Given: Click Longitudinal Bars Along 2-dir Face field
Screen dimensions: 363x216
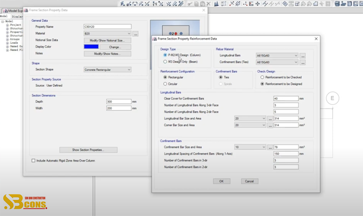Looking at the screenshot, I should [286, 112].
